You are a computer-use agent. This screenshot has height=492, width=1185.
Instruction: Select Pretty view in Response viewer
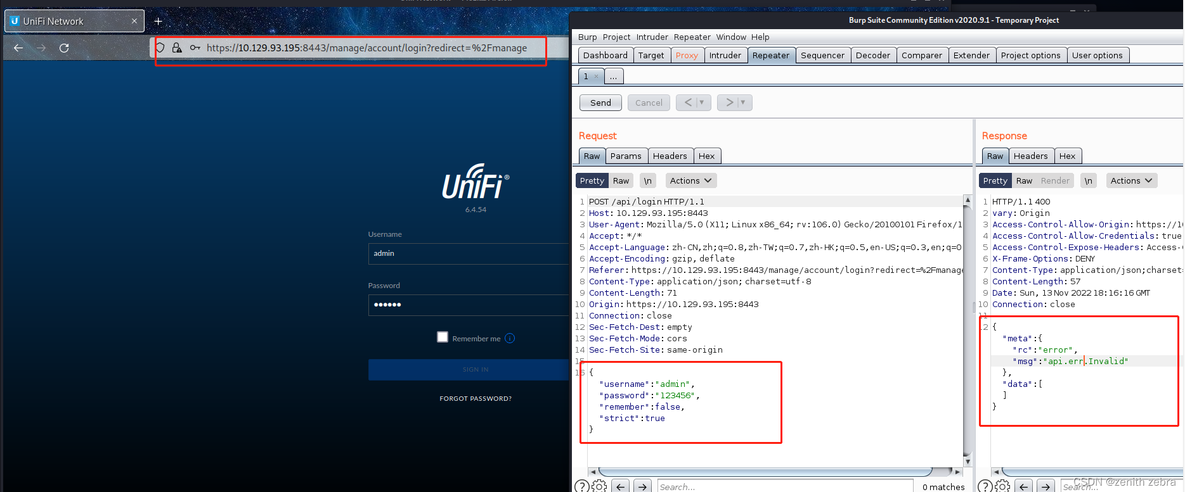pos(995,181)
